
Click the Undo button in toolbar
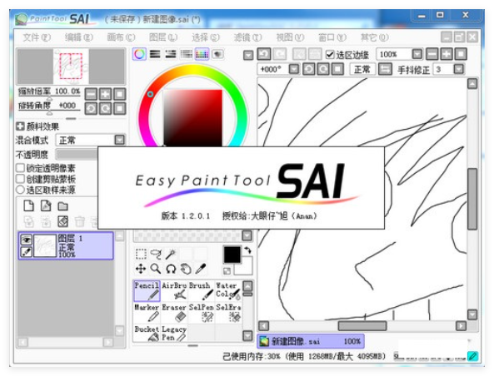click(264, 54)
